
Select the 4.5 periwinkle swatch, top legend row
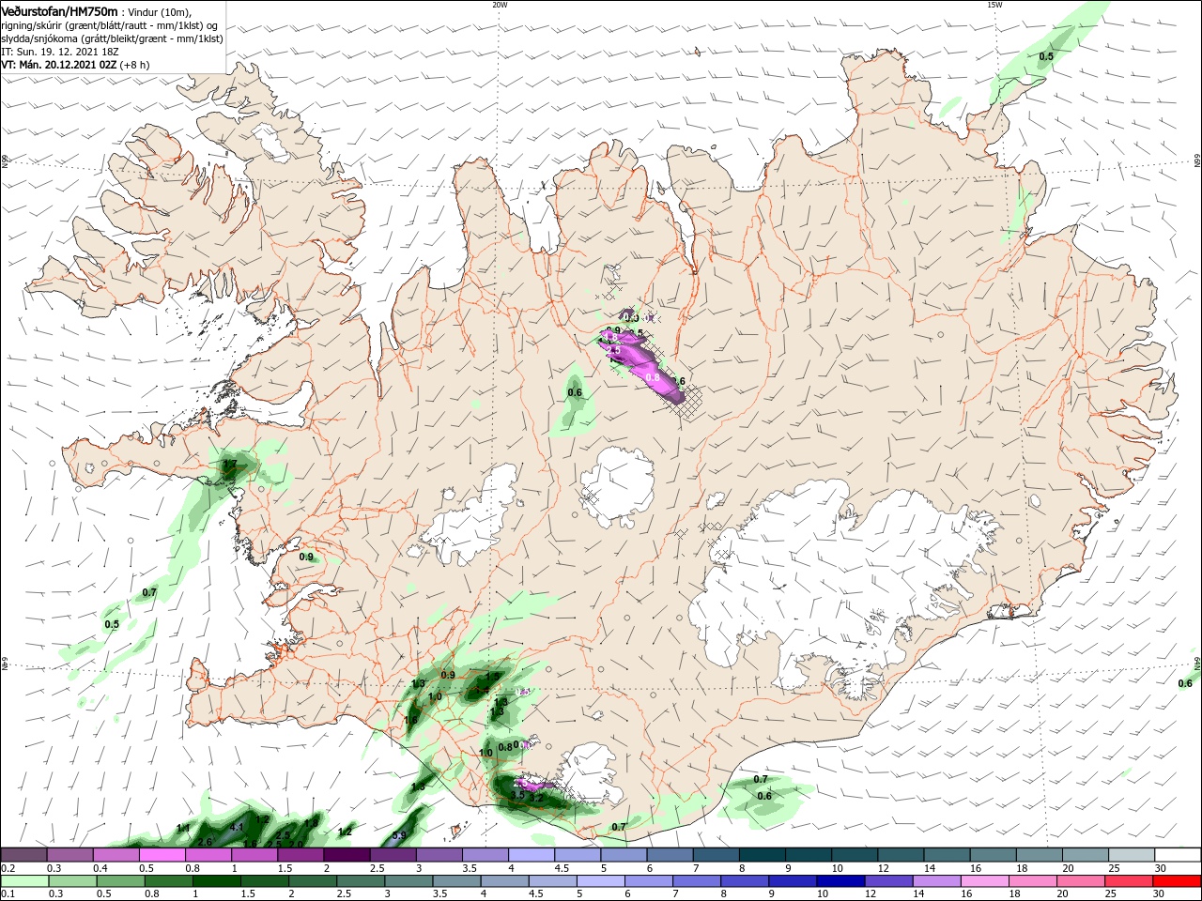(x=577, y=855)
